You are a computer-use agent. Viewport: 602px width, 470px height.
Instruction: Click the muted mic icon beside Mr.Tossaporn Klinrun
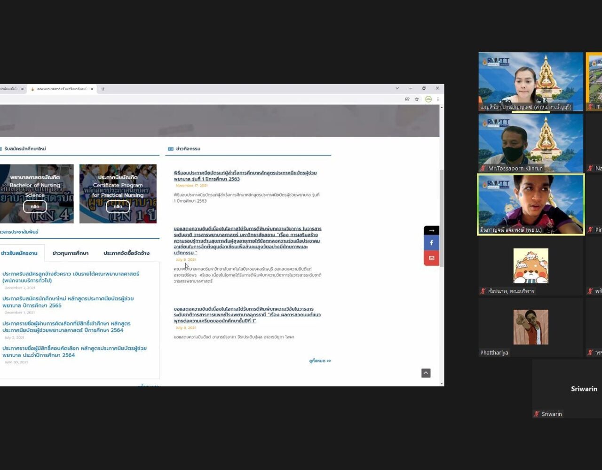483,168
